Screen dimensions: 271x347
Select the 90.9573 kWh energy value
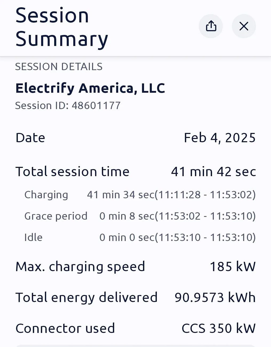coord(215,298)
